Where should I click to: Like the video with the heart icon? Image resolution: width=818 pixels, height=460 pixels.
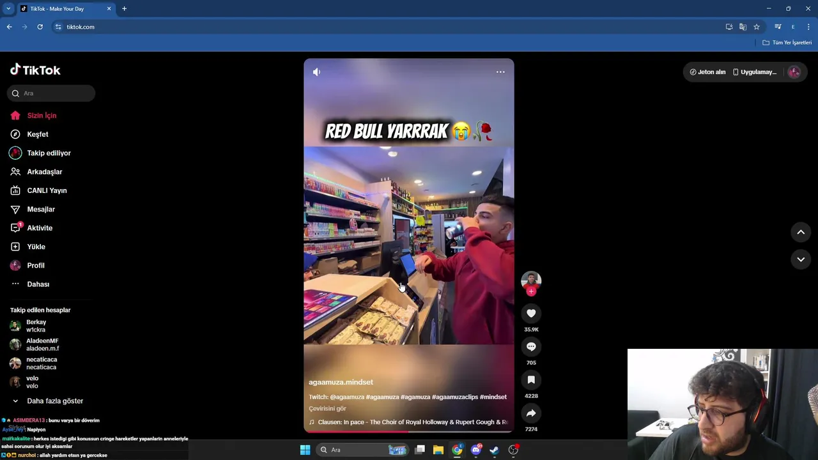click(x=531, y=313)
